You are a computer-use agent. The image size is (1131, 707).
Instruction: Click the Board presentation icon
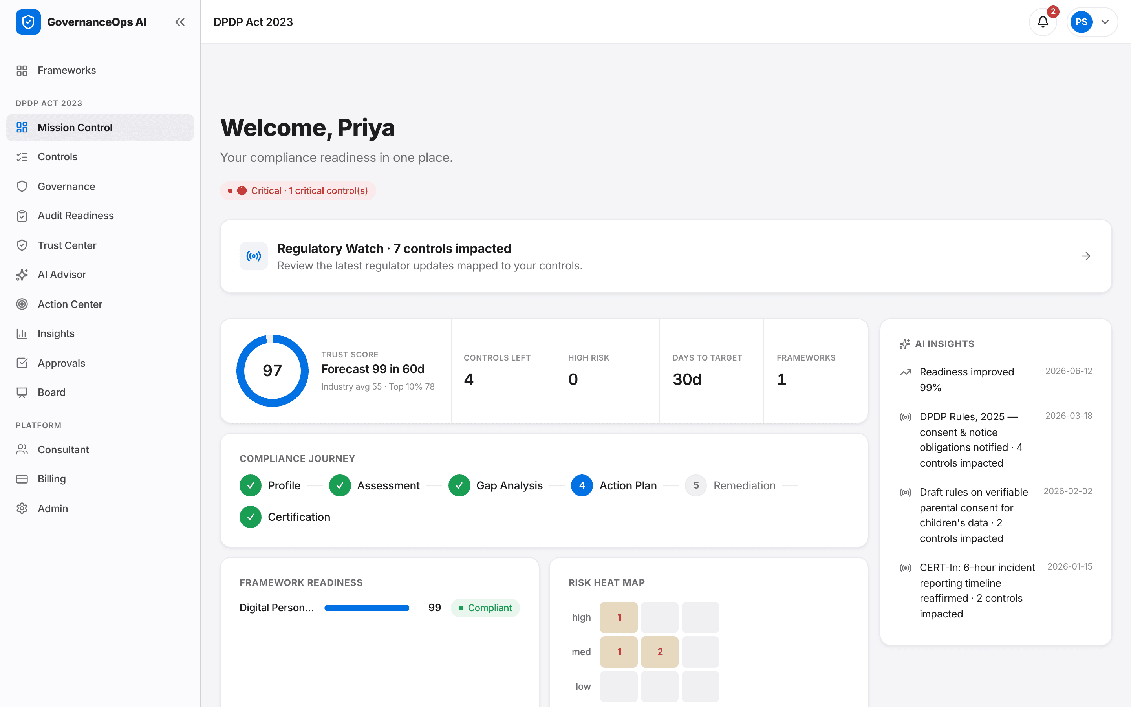coord(22,393)
